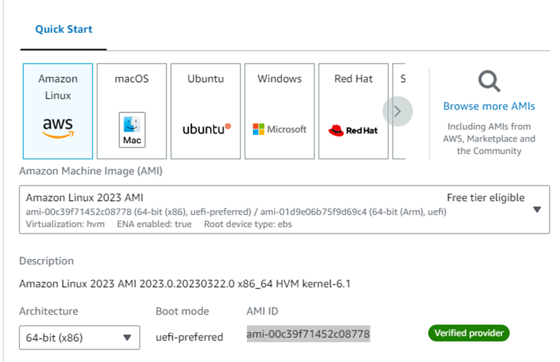Select the Red Hat AMI card
The height and width of the screenshot is (362, 560).
(353, 111)
